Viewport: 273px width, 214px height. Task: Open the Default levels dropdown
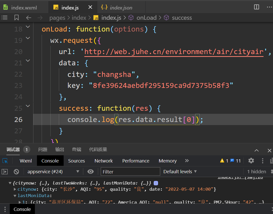point(180,172)
